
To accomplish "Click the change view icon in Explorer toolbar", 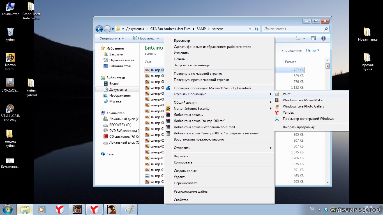I will [x=298, y=38].
